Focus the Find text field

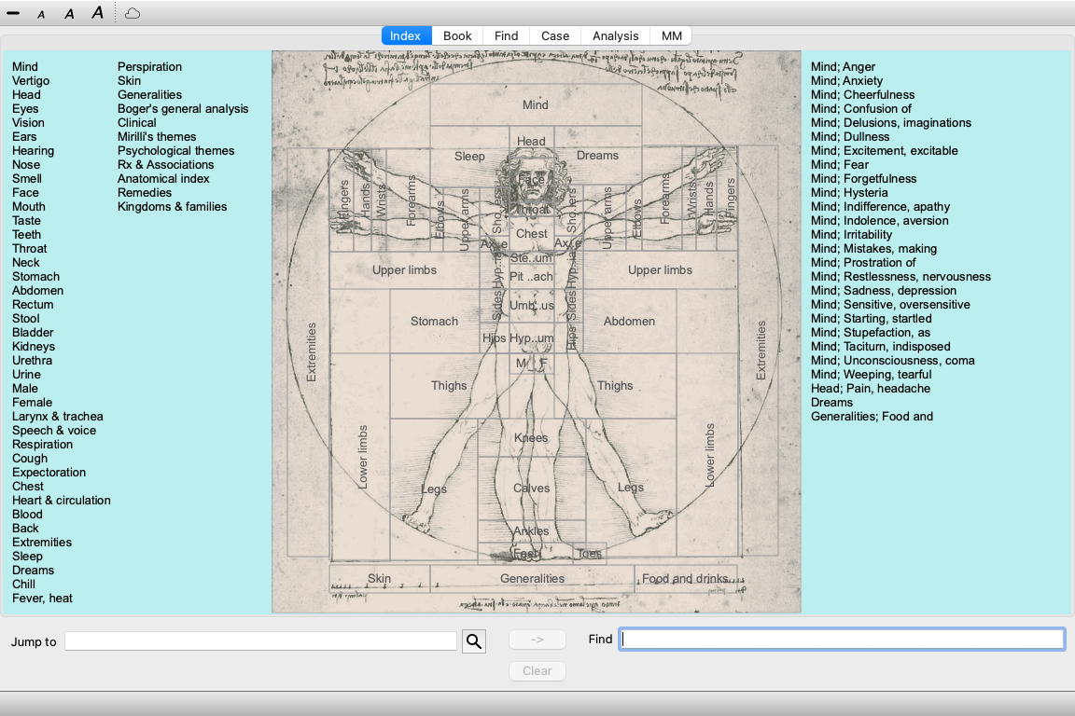[x=842, y=640]
